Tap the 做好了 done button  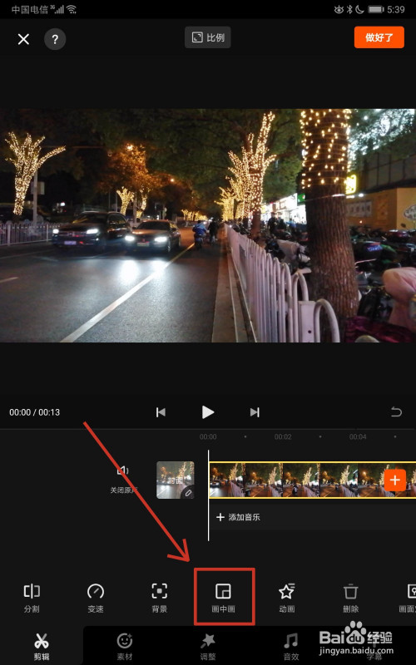pyautogui.click(x=379, y=37)
